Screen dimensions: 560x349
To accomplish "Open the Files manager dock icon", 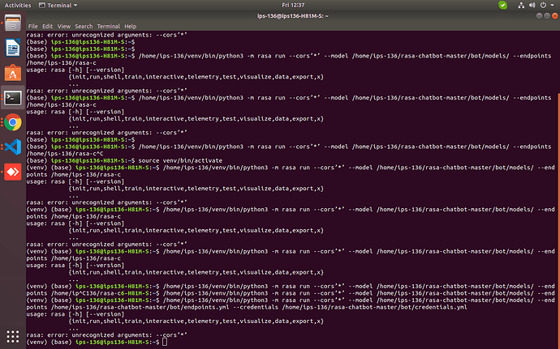I will click(13, 23).
